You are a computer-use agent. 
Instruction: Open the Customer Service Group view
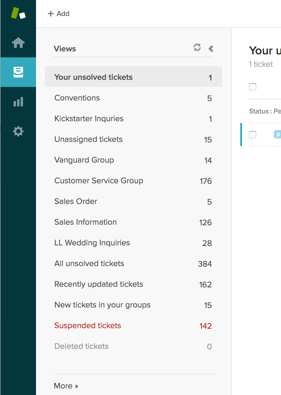coord(133,181)
